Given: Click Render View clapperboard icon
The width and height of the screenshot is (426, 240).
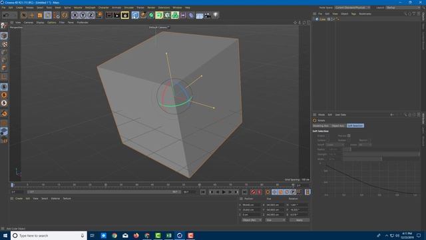Looking at the screenshot, I should (x=109, y=15).
